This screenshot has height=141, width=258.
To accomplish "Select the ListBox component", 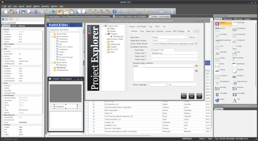I will (x=220, y=59).
